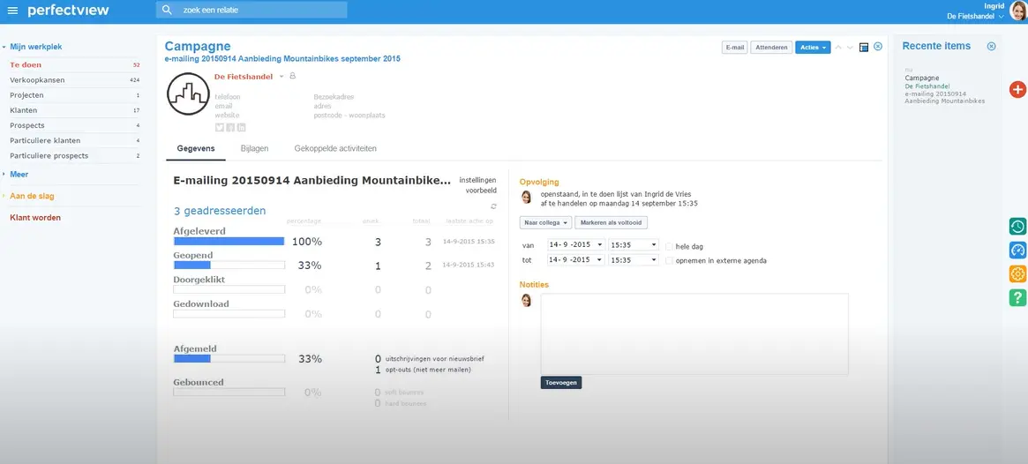Screen dimensions: 1028x464
Task: Open the van date dropdown
Action: pyautogui.click(x=575, y=244)
